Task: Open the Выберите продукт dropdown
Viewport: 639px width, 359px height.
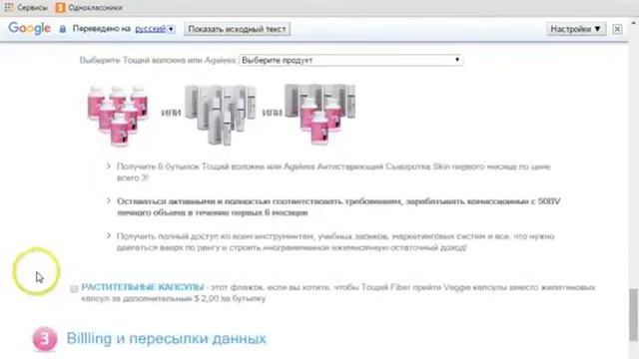Action: pos(350,60)
